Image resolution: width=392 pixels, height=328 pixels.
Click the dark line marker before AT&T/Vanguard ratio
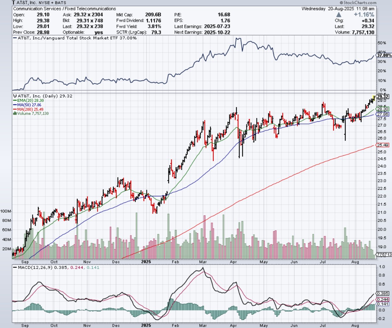15,38
